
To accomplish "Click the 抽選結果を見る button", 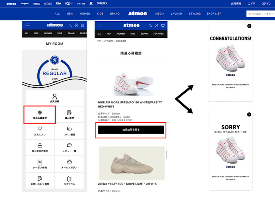I will point(131,130).
